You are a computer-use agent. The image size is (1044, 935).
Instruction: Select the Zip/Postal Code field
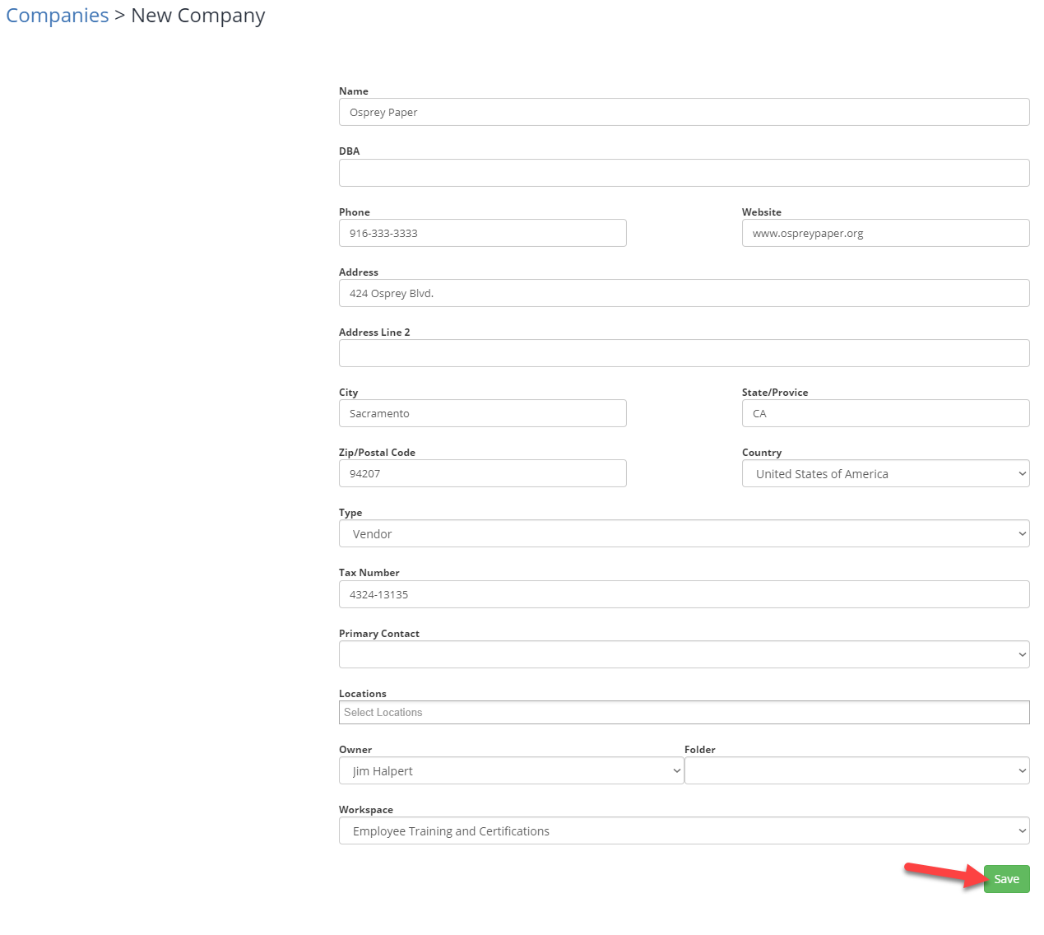(482, 473)
